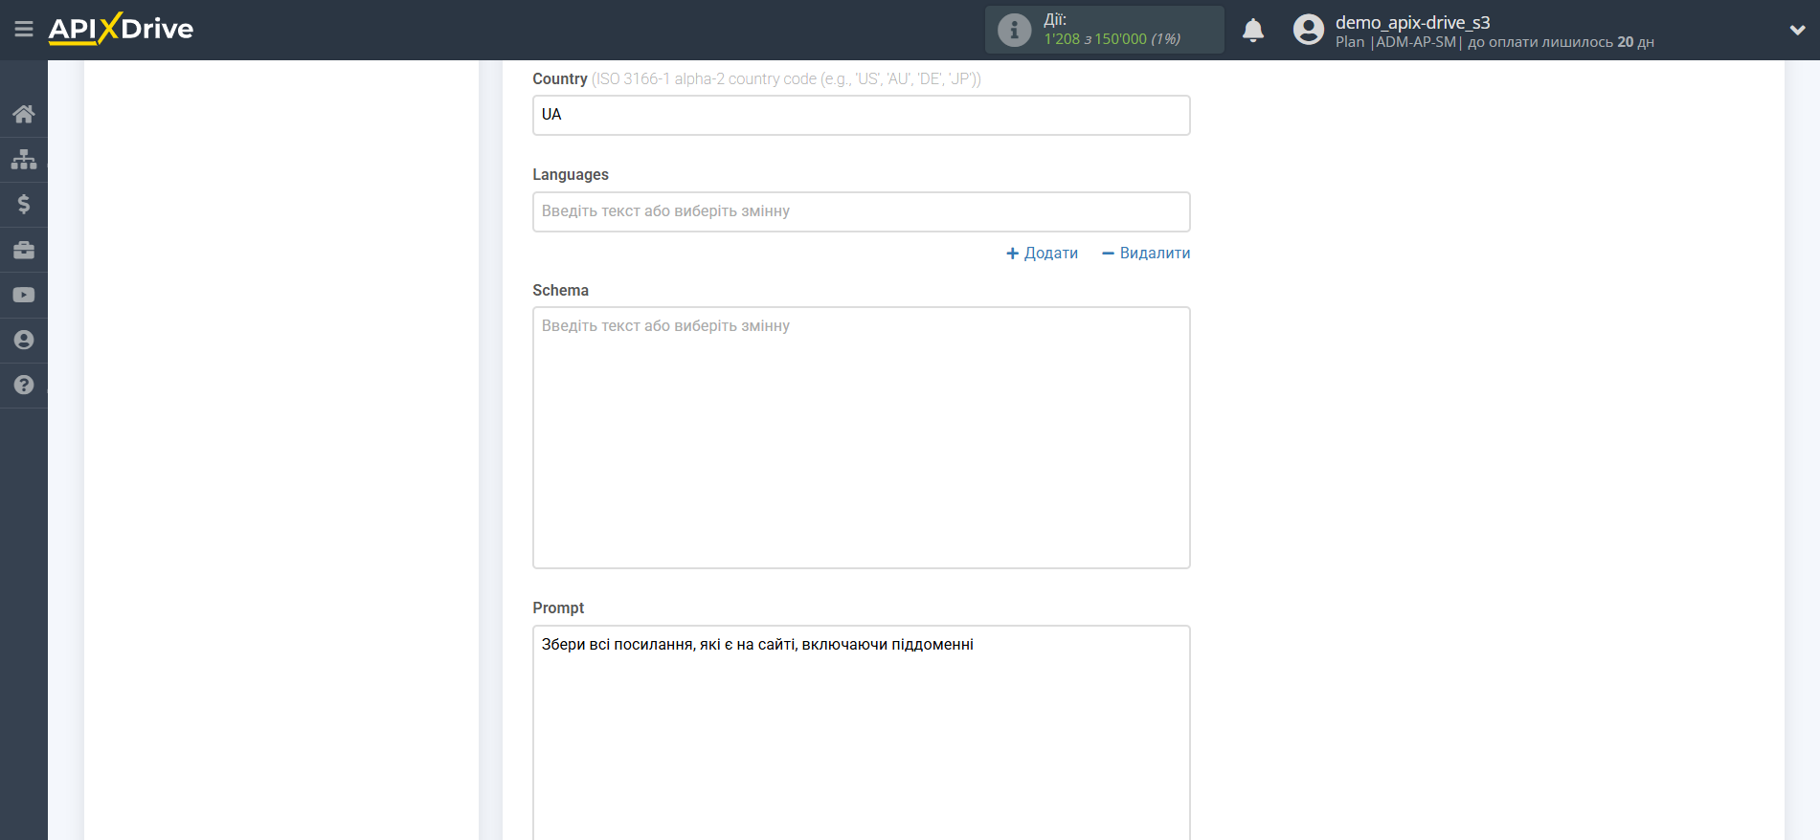Click into the Schema text area
This screenshot has width=1820, height=840.
861,437
